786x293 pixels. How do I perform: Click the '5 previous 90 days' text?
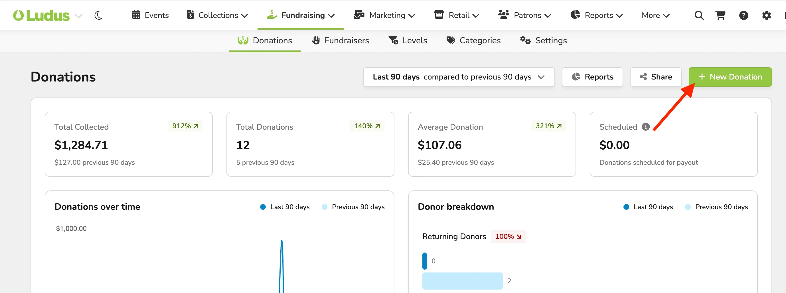point(265,162)
